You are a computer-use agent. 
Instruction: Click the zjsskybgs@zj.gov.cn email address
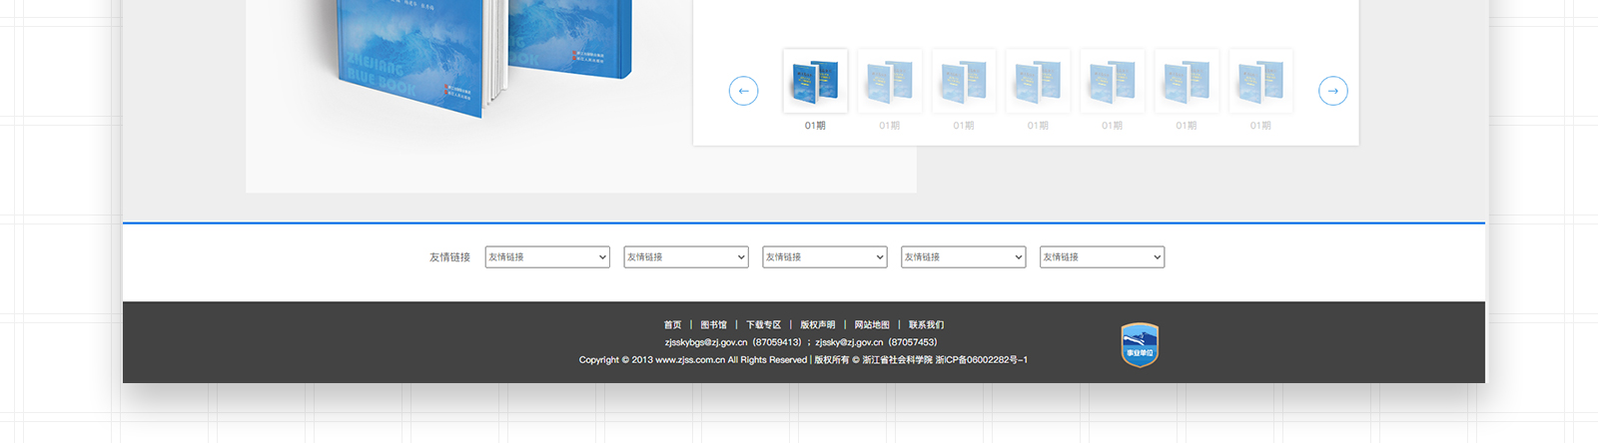point(705,342)
